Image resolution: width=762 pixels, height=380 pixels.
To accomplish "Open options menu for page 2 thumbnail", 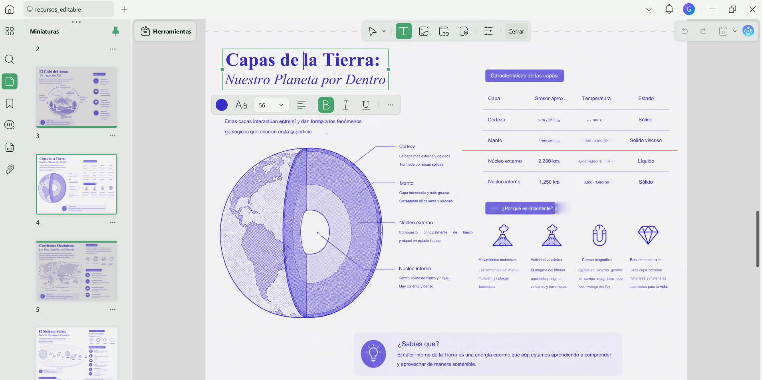I will point(113,49).
